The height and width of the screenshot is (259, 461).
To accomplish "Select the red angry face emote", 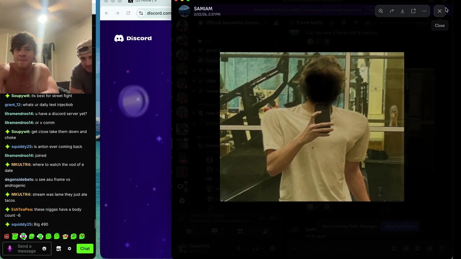I will [6, 236].
